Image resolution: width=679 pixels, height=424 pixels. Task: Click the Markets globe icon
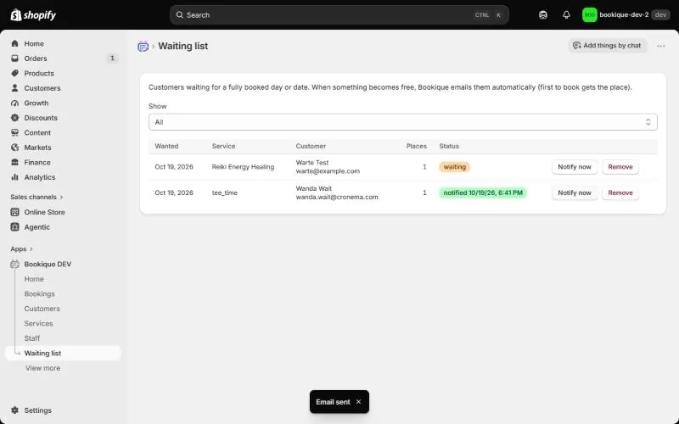point(14,148)
